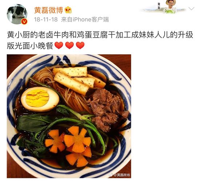Click the Weibo logo beside the watermark
Viewport: 201px width, 182px height.
110,175
